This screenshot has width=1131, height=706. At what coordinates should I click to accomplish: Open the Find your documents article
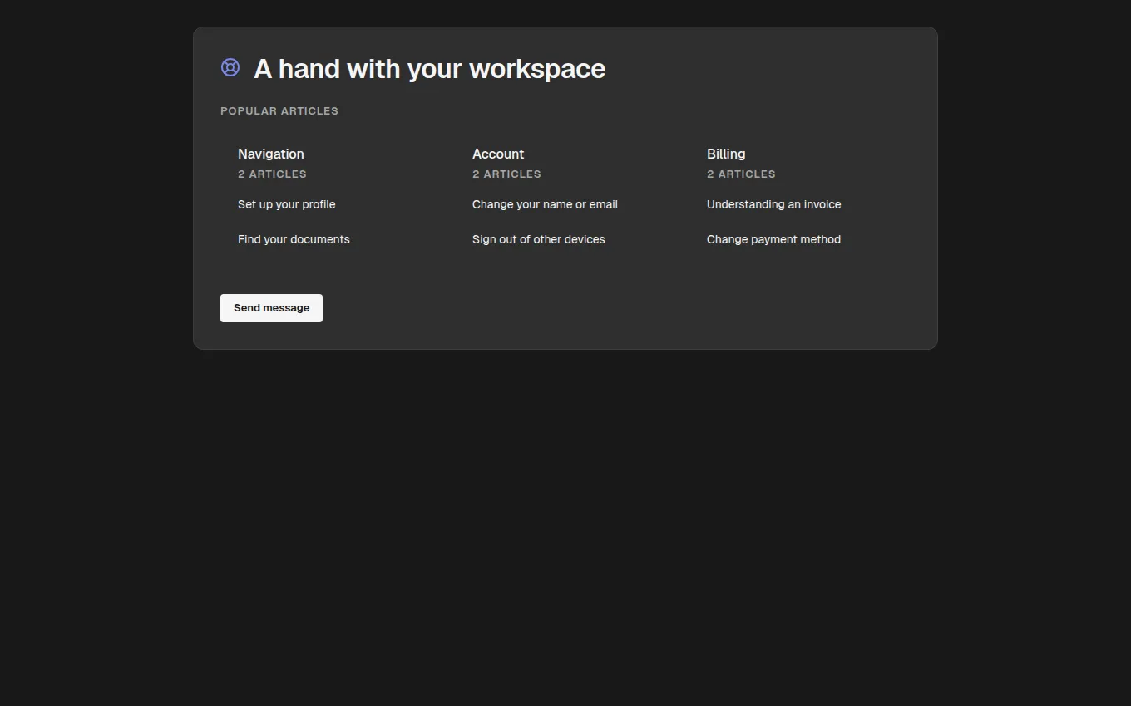(x=294, y=239)
